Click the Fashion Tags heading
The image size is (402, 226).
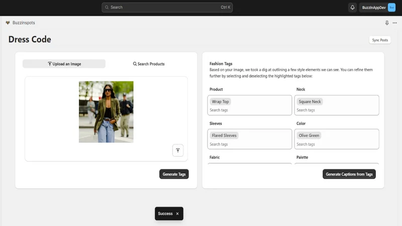coord(221,64)
